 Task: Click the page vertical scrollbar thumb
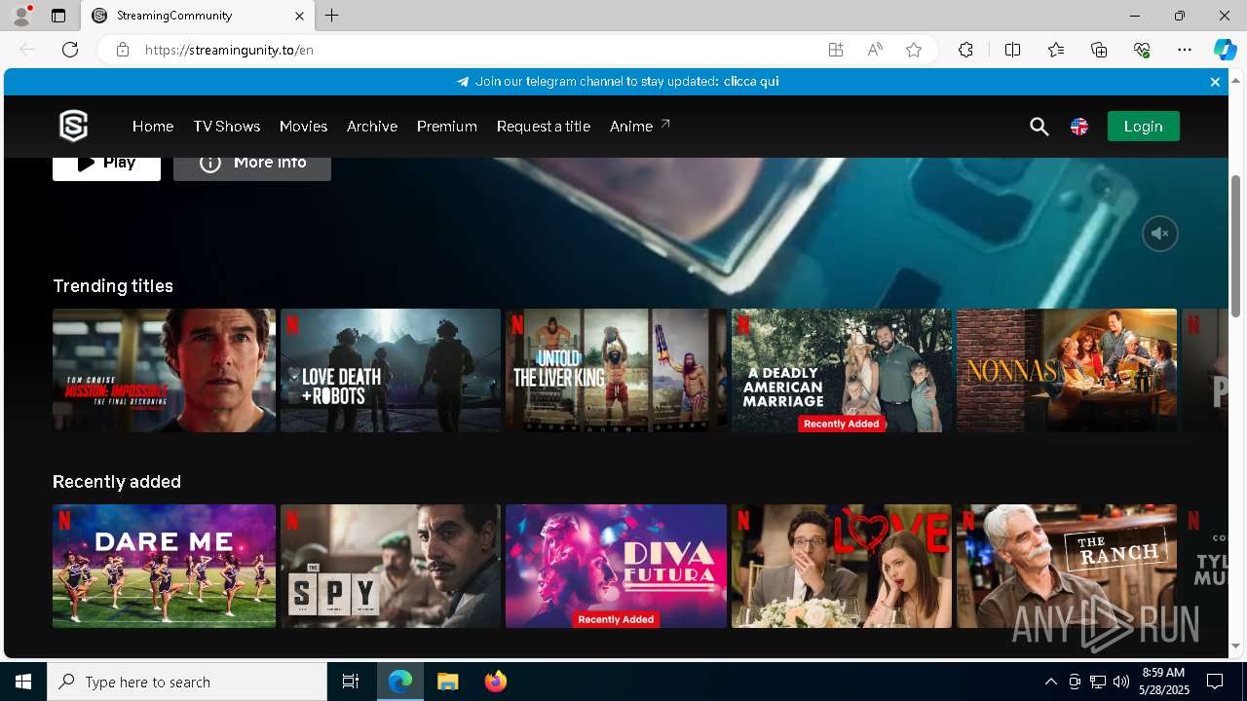coord(1236,245)
